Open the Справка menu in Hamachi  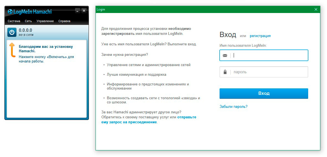[x=64, y=21]
